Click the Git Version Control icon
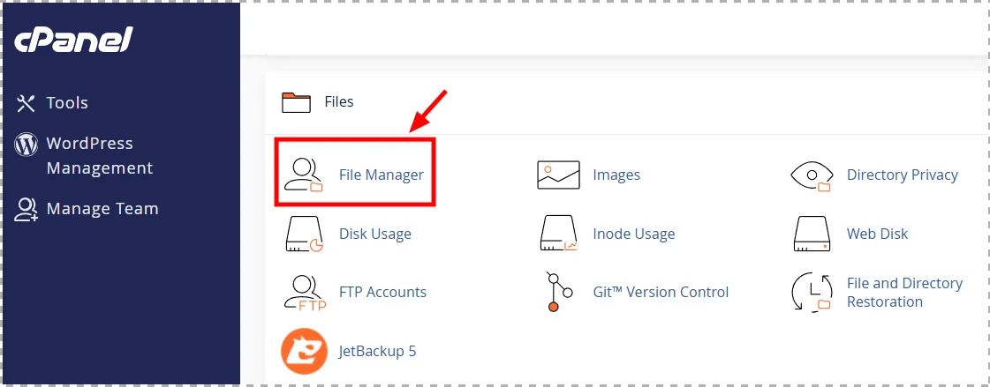Viewport: 990px width, 387px height. click(x=555, y=292)
